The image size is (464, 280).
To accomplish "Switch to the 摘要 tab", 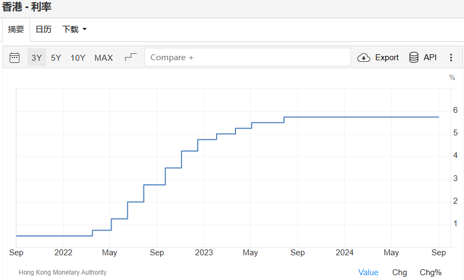I will [x=16, y=30].
